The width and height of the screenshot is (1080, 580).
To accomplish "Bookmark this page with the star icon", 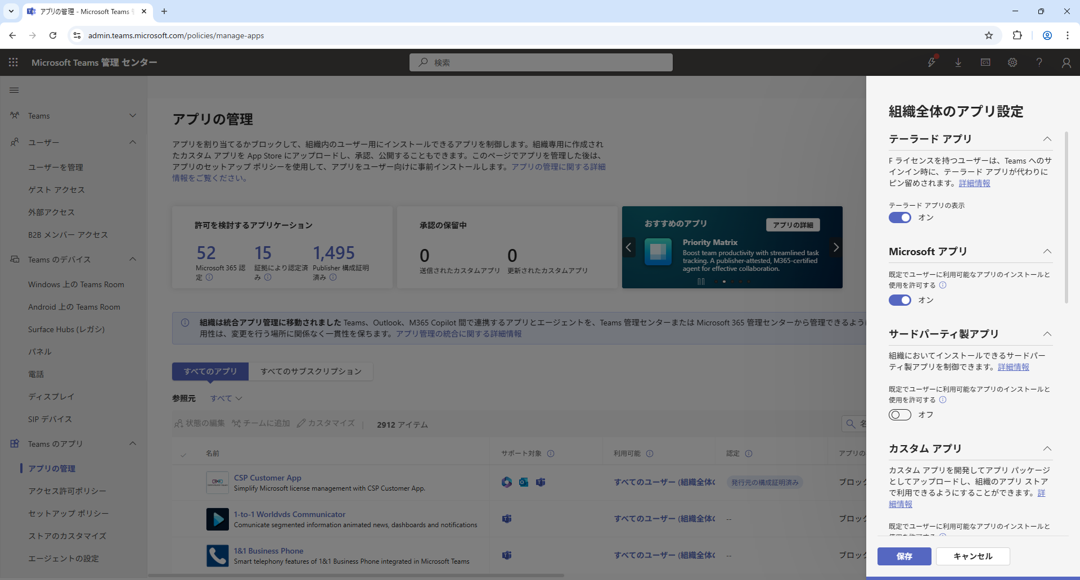I will pyautogui.click(x=989, y=35).
